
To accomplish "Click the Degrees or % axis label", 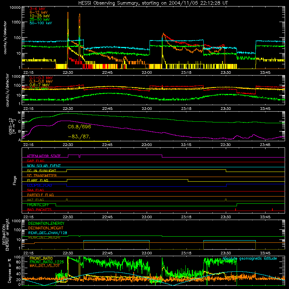I will [x=9, y=271].
